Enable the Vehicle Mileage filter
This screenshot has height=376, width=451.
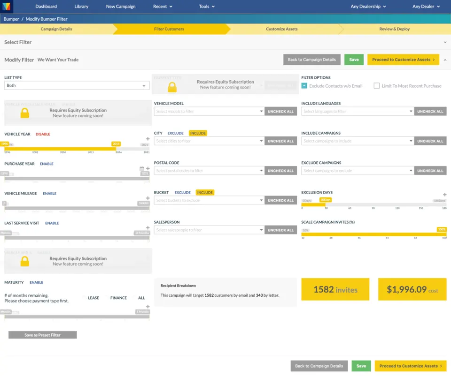pos(49,194)
